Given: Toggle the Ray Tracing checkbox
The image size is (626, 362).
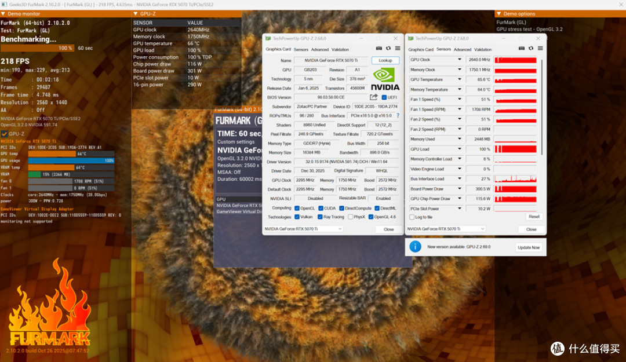Looking at the screenshot, I should pos(320,217).
